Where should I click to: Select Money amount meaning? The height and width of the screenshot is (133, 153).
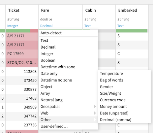tap(124, 107)
